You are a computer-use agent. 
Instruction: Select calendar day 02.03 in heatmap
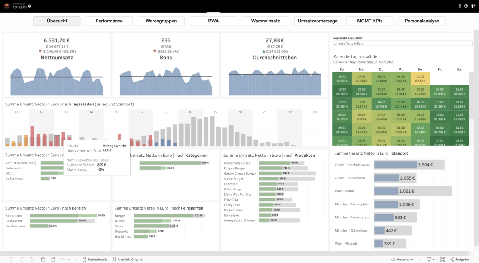point(420,79)
